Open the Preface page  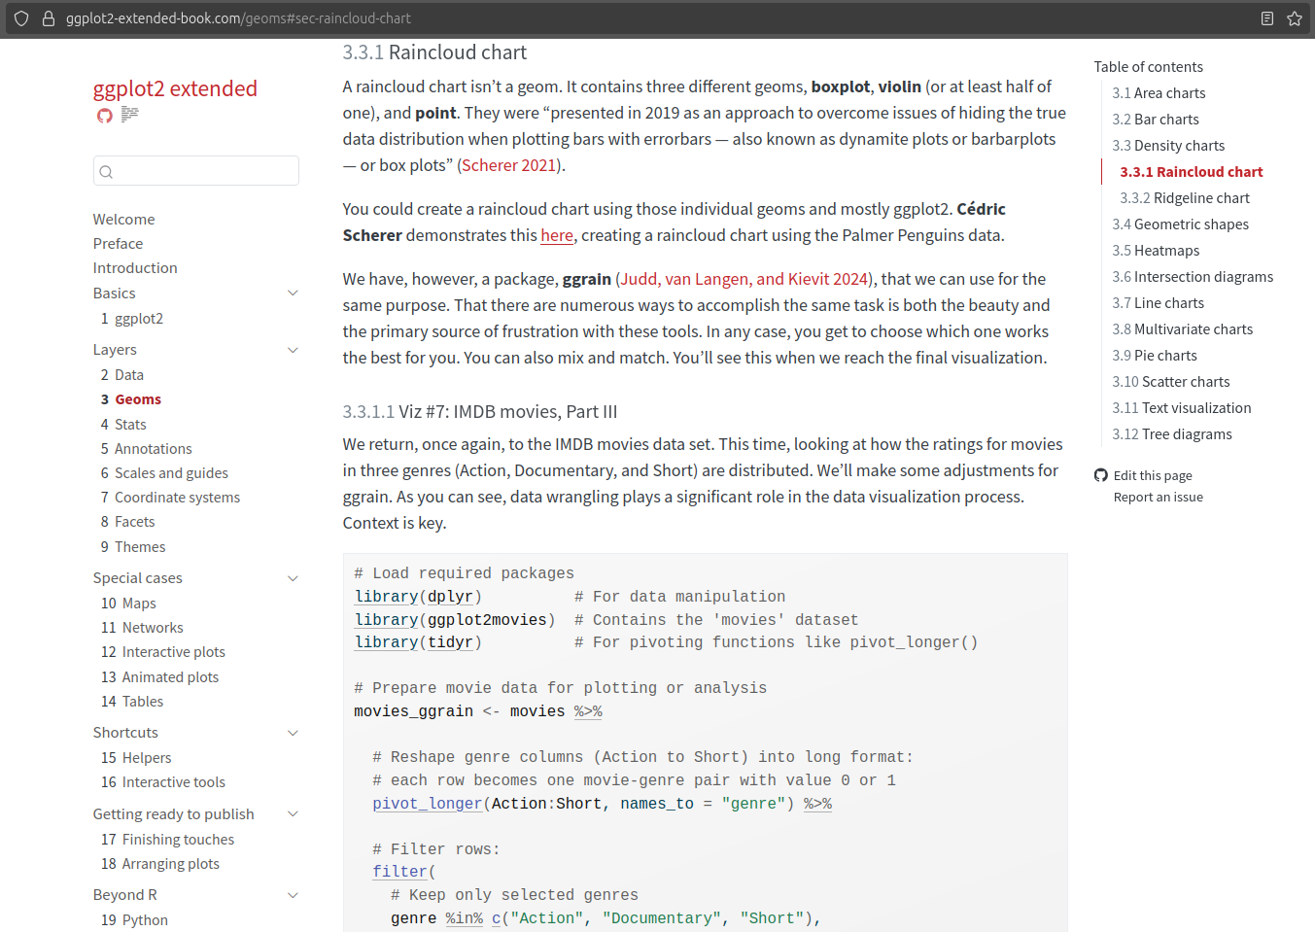coord(118,244)
